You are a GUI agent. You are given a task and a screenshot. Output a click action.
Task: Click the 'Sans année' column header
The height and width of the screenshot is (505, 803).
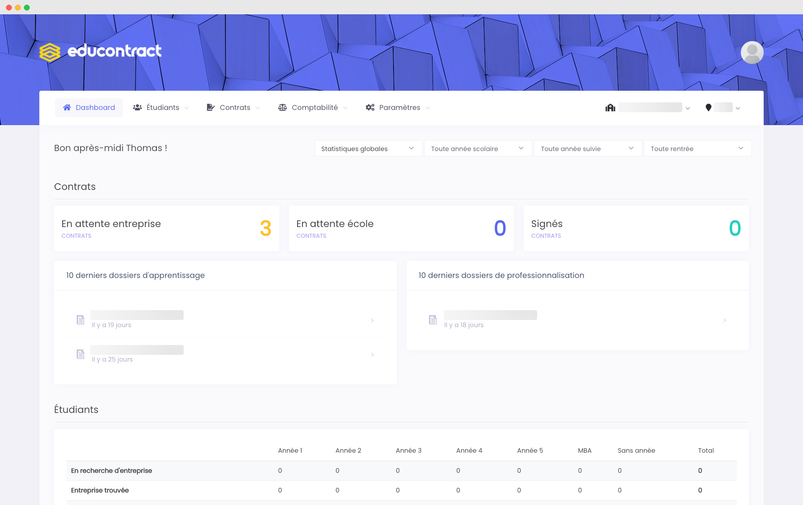(636, 450)
